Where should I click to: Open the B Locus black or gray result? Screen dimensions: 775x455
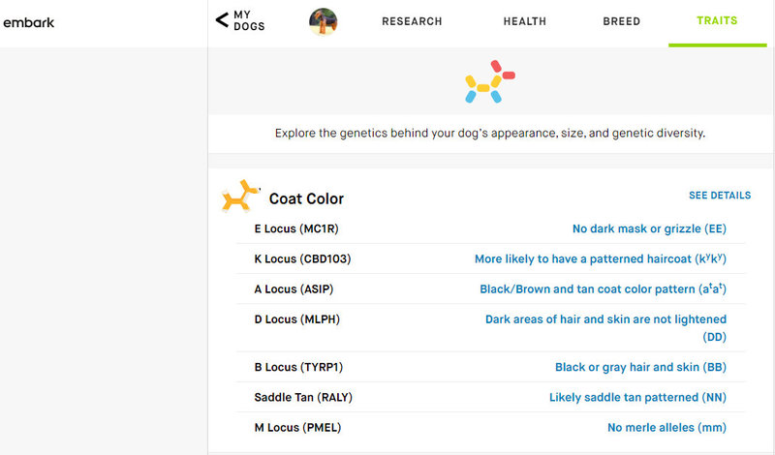tap(640, 368)
